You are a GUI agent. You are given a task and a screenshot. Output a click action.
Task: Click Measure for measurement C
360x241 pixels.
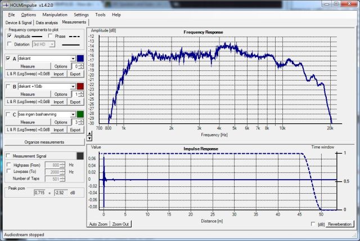tap(28, 122)
